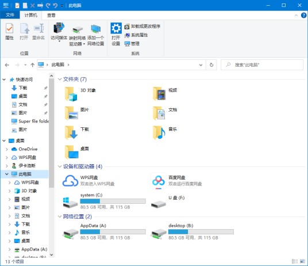Click the 映射网络驱动器 map network drive icon
The height and width of the screenshot is (266, 308).
point(77,35)
